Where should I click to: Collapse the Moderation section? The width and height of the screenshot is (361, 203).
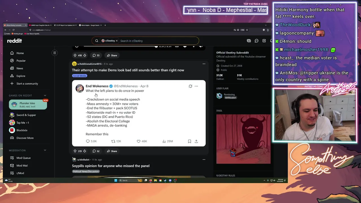coord(45,150)
